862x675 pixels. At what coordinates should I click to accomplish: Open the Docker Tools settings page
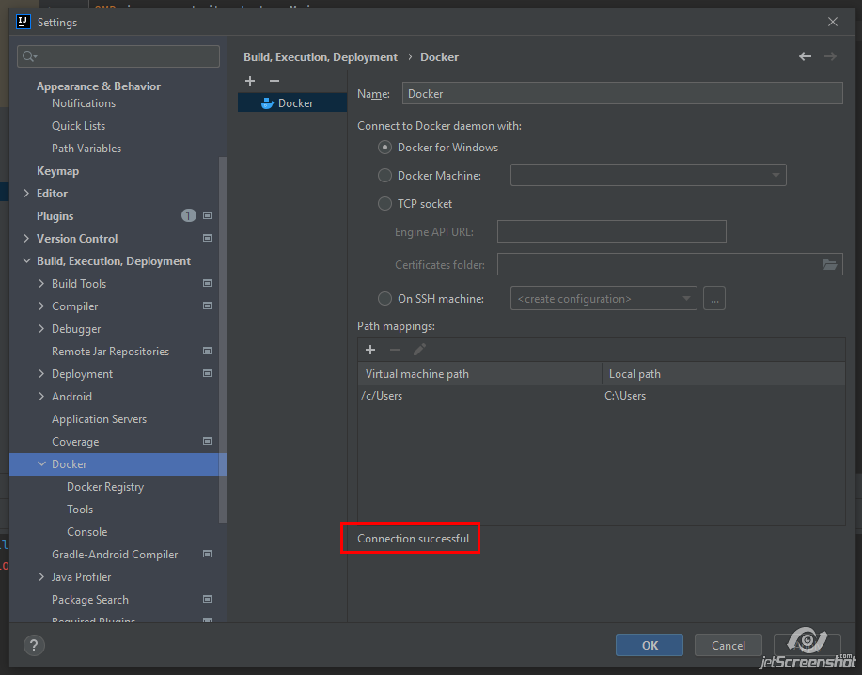(80, 509)
